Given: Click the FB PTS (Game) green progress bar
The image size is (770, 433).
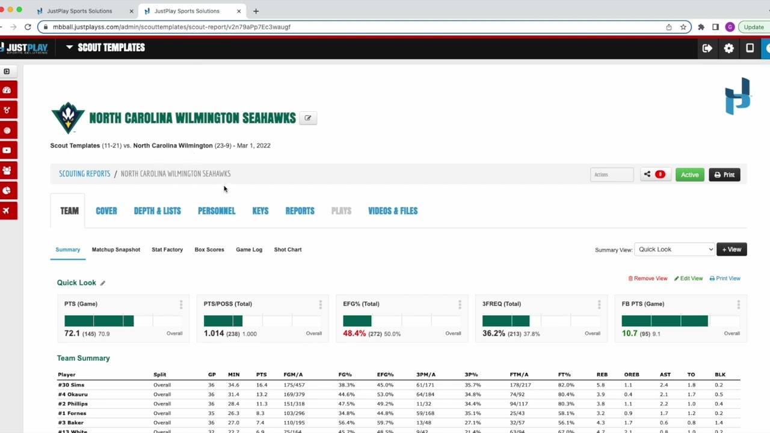Looking at the screenshot, I should 665,321.
